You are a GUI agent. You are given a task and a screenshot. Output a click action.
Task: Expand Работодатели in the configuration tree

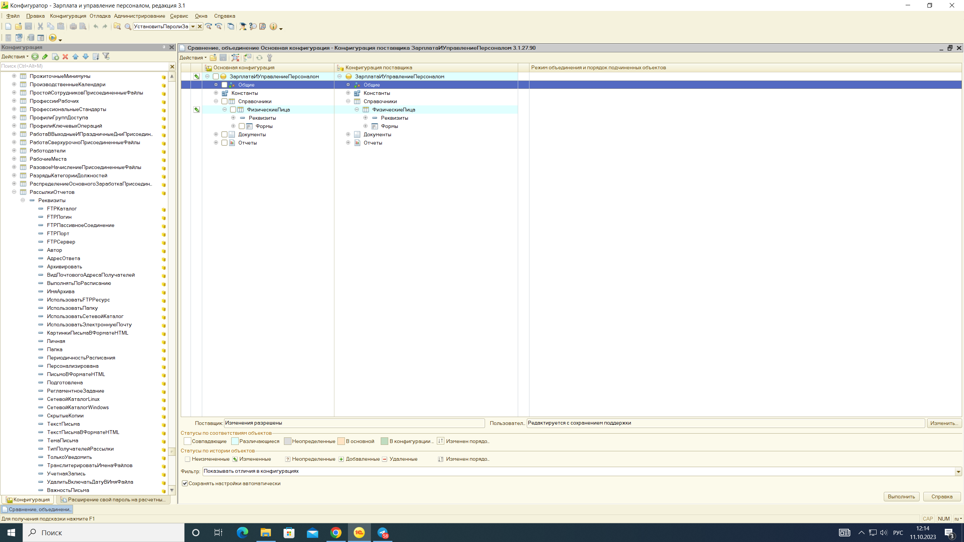[14, 150]
